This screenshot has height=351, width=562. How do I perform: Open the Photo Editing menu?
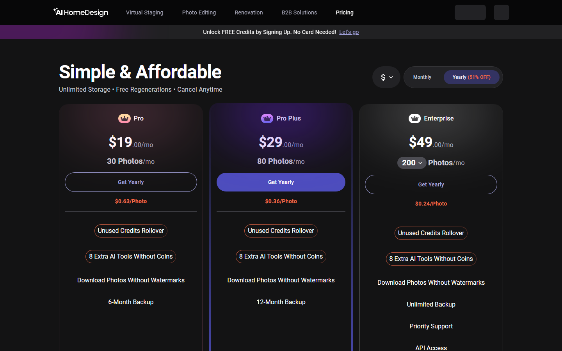coord(199,12)
